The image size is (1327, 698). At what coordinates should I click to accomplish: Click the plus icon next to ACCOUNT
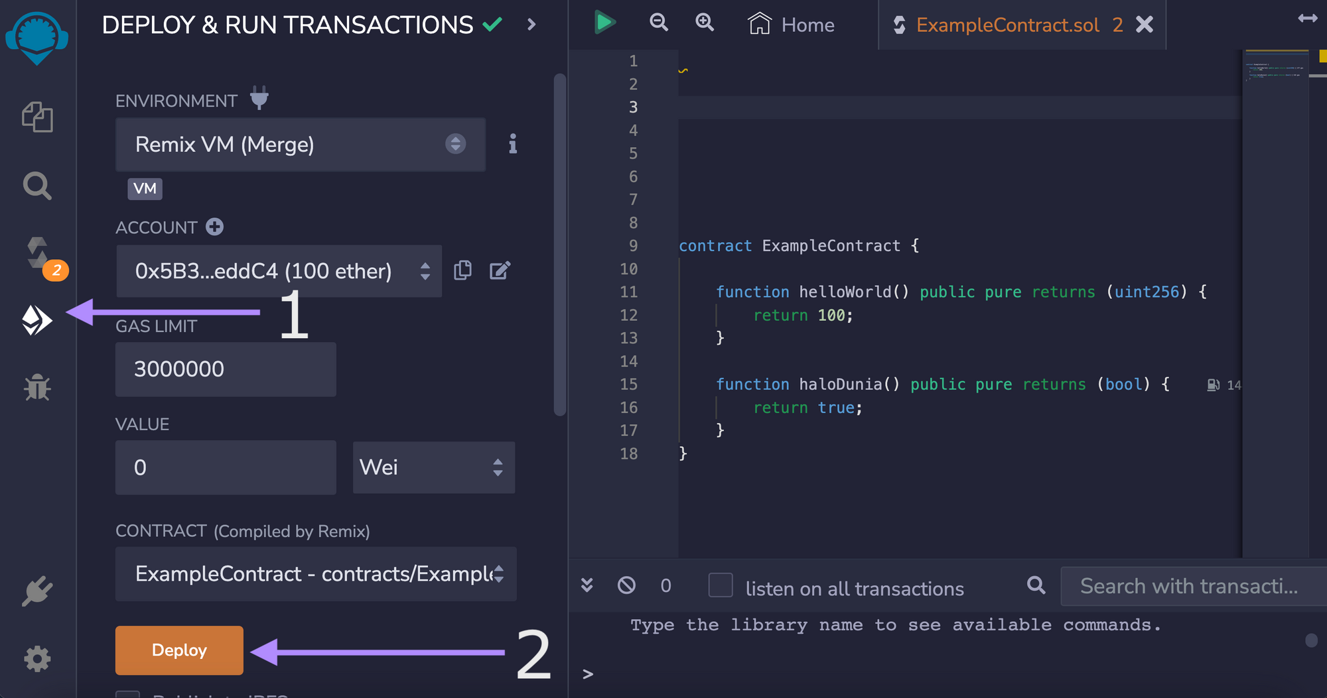click(214, 227)
